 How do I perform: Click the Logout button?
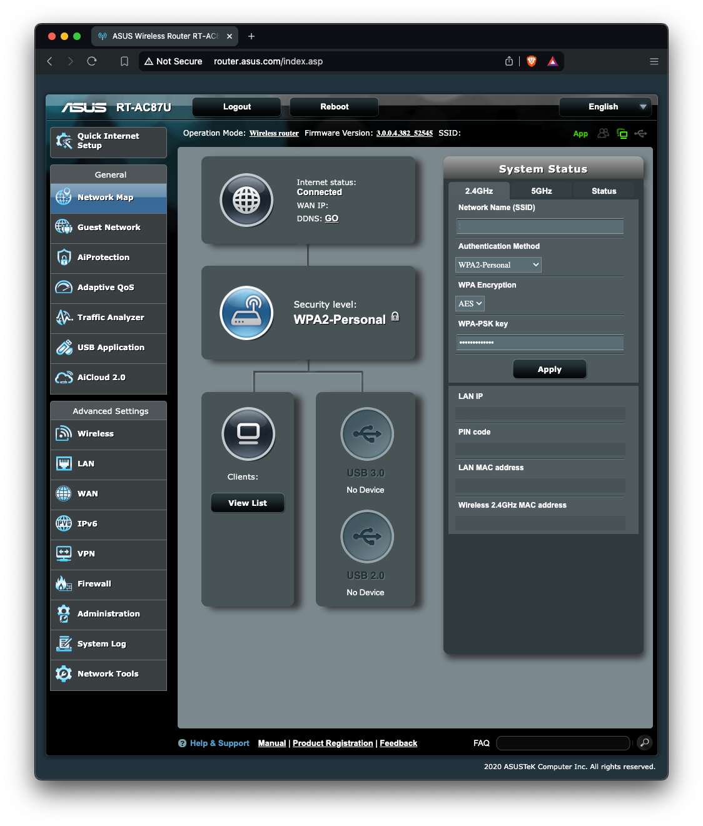pyautogui.click(x=237, y=107)
